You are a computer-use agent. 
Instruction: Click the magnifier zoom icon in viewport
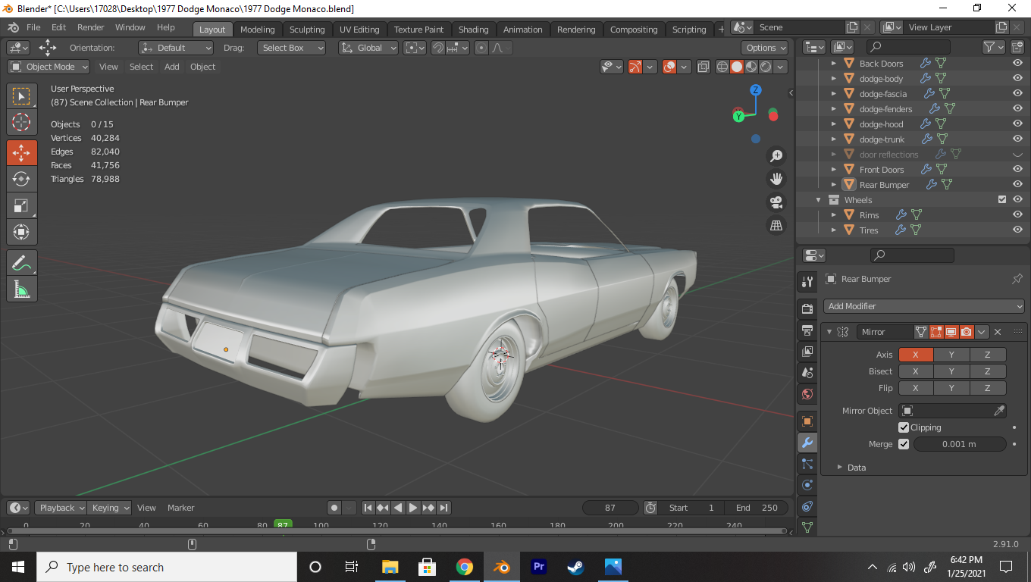(776, 155)
